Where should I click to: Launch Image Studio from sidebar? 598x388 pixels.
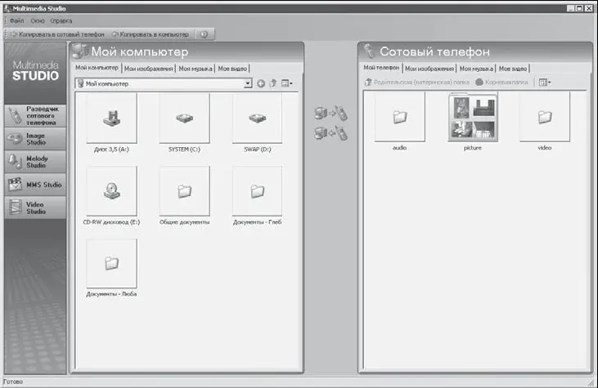[35, 139]
